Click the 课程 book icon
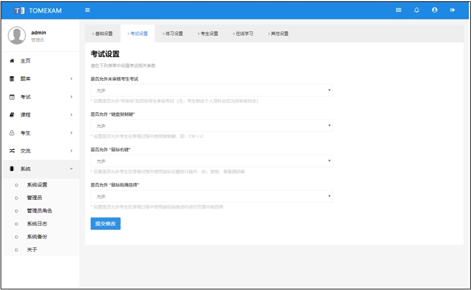The height and width of the screenshot is (290, 472). pos(12,115)
